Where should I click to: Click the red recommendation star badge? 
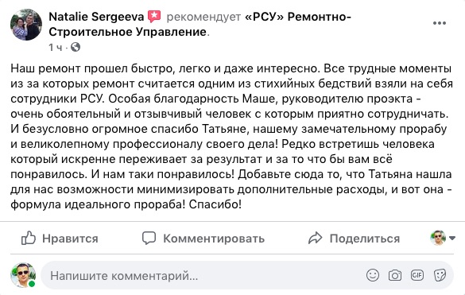(x=154, y=17)
